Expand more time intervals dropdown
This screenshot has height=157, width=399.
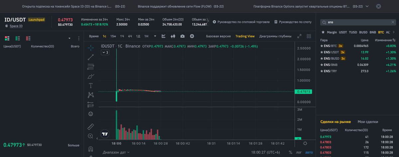(x=155, y=36)
